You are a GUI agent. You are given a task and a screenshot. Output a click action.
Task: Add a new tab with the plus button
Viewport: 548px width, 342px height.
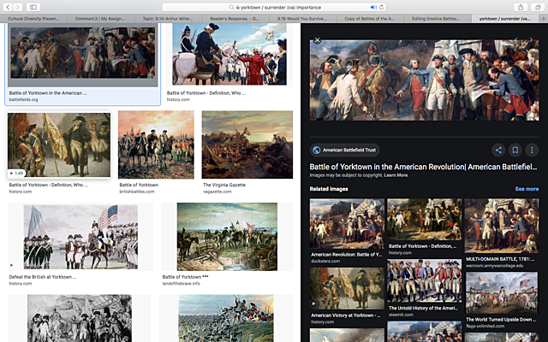coord(544,19)
